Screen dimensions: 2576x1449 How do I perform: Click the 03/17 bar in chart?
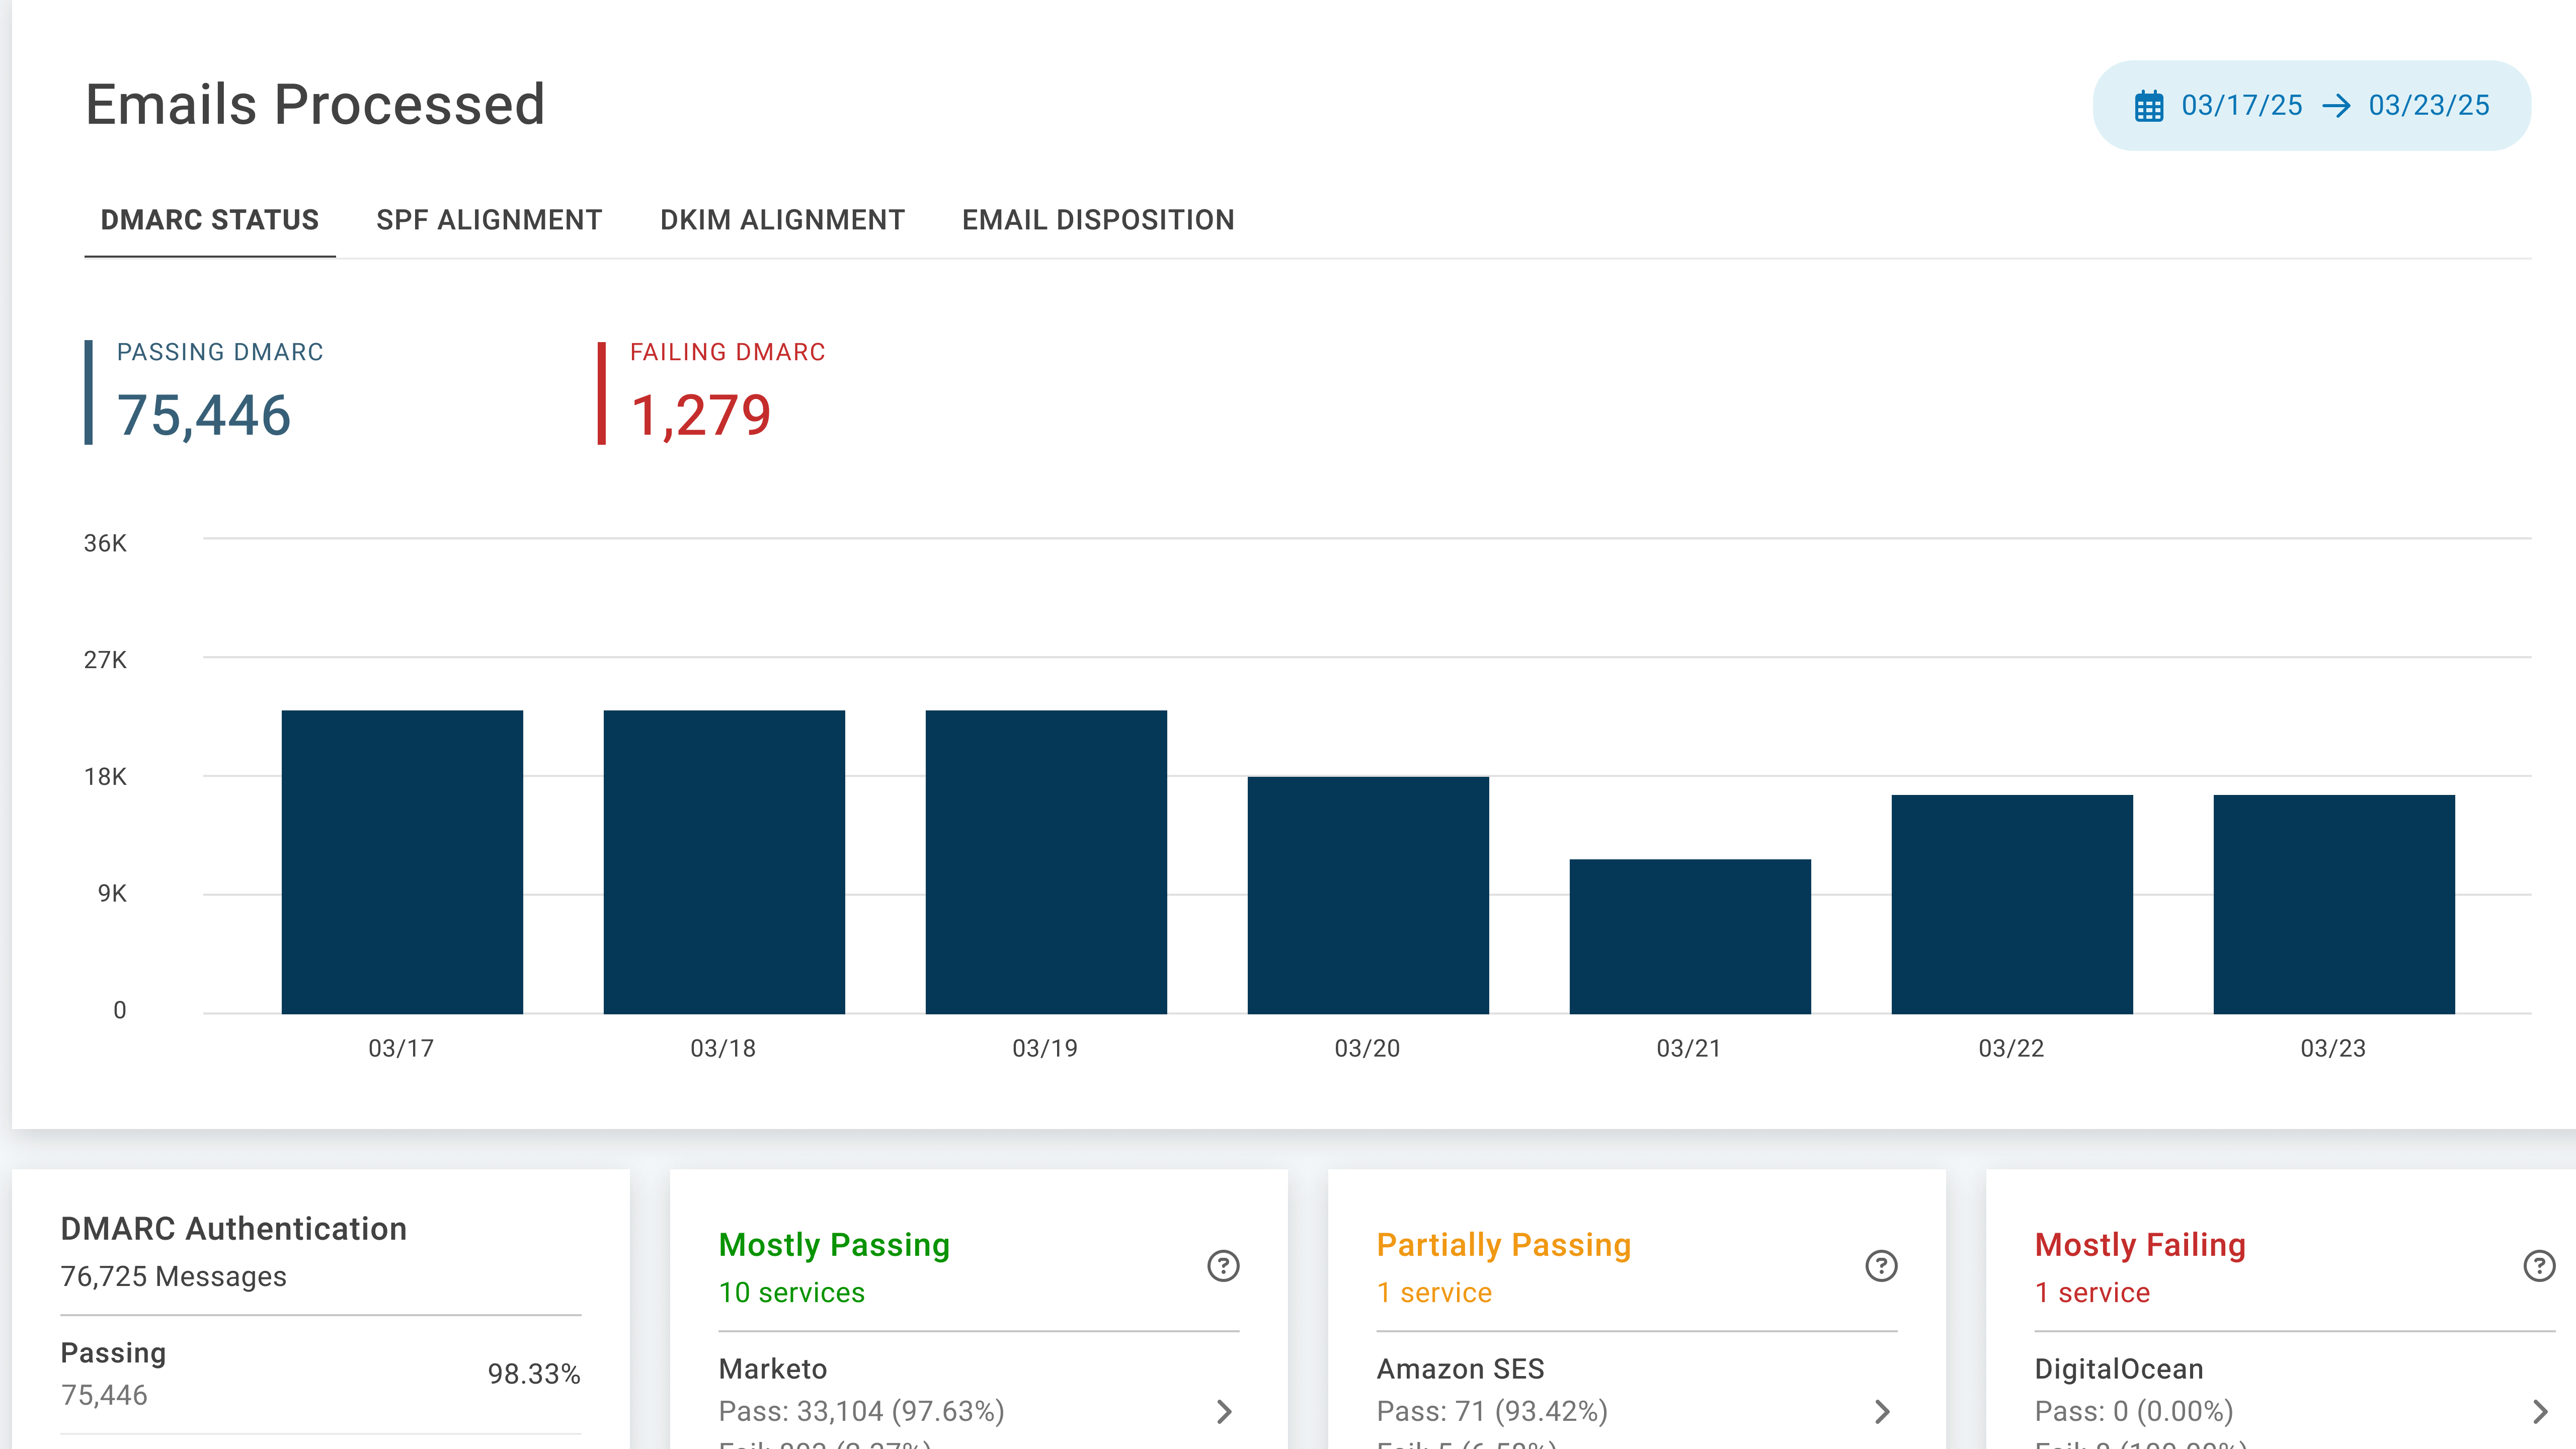(402, 861)
